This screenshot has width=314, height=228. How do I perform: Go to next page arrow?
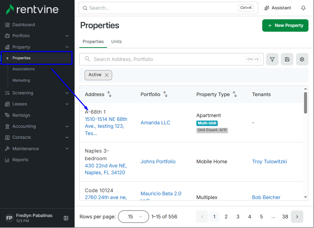pos(297,217)
